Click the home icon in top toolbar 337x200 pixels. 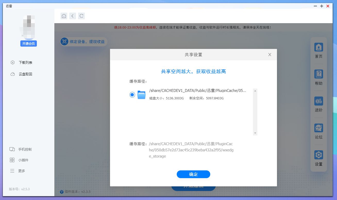click(x=64, y=16)
